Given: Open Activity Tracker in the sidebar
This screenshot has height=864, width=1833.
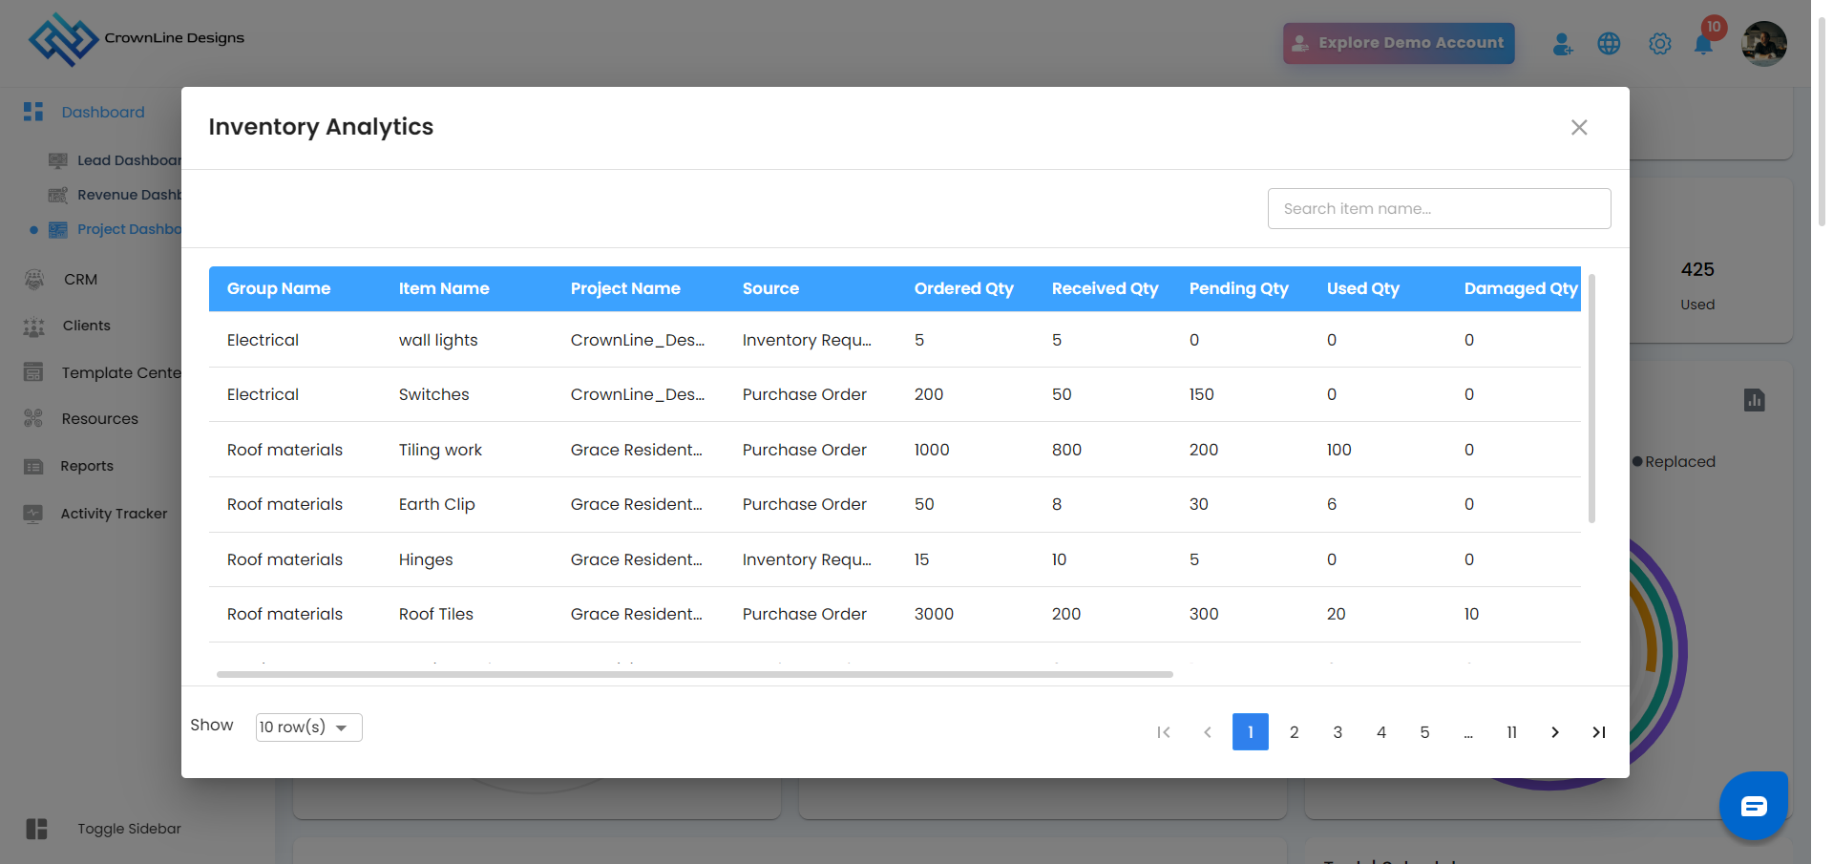Looking at the screenshot, I should pyautogui.click(x=114, y=514).
